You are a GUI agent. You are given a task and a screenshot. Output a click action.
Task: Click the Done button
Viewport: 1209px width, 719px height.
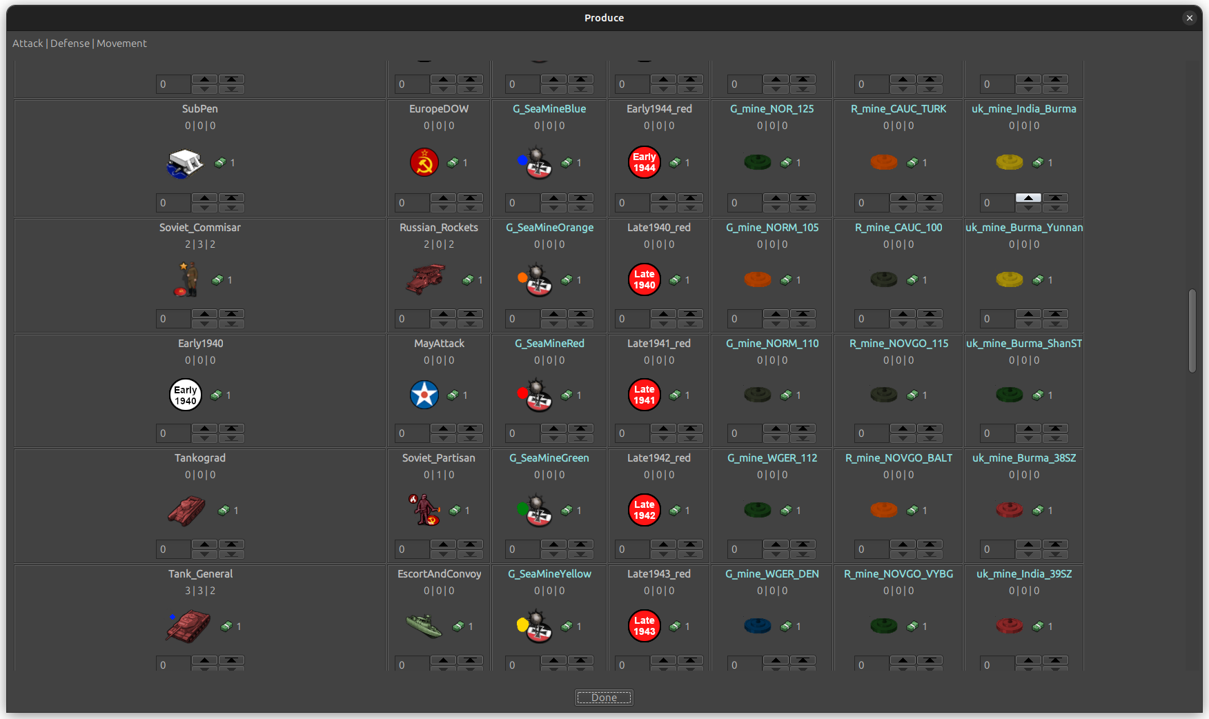point(603,698)
